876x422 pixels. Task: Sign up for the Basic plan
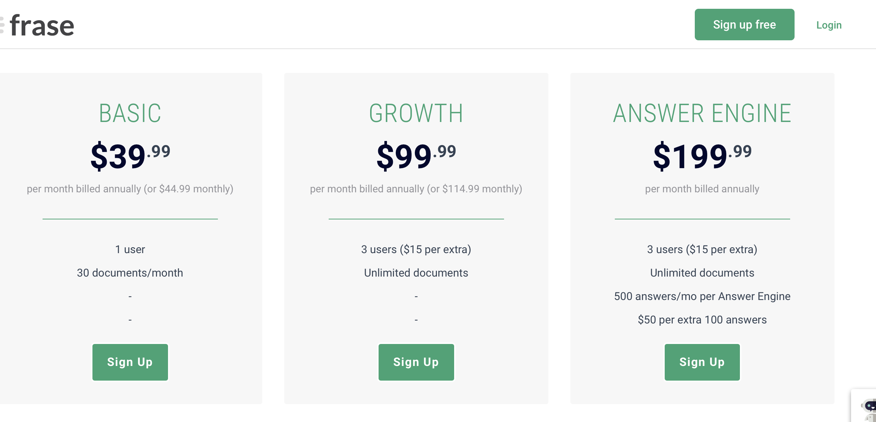(x=130, y=362)
